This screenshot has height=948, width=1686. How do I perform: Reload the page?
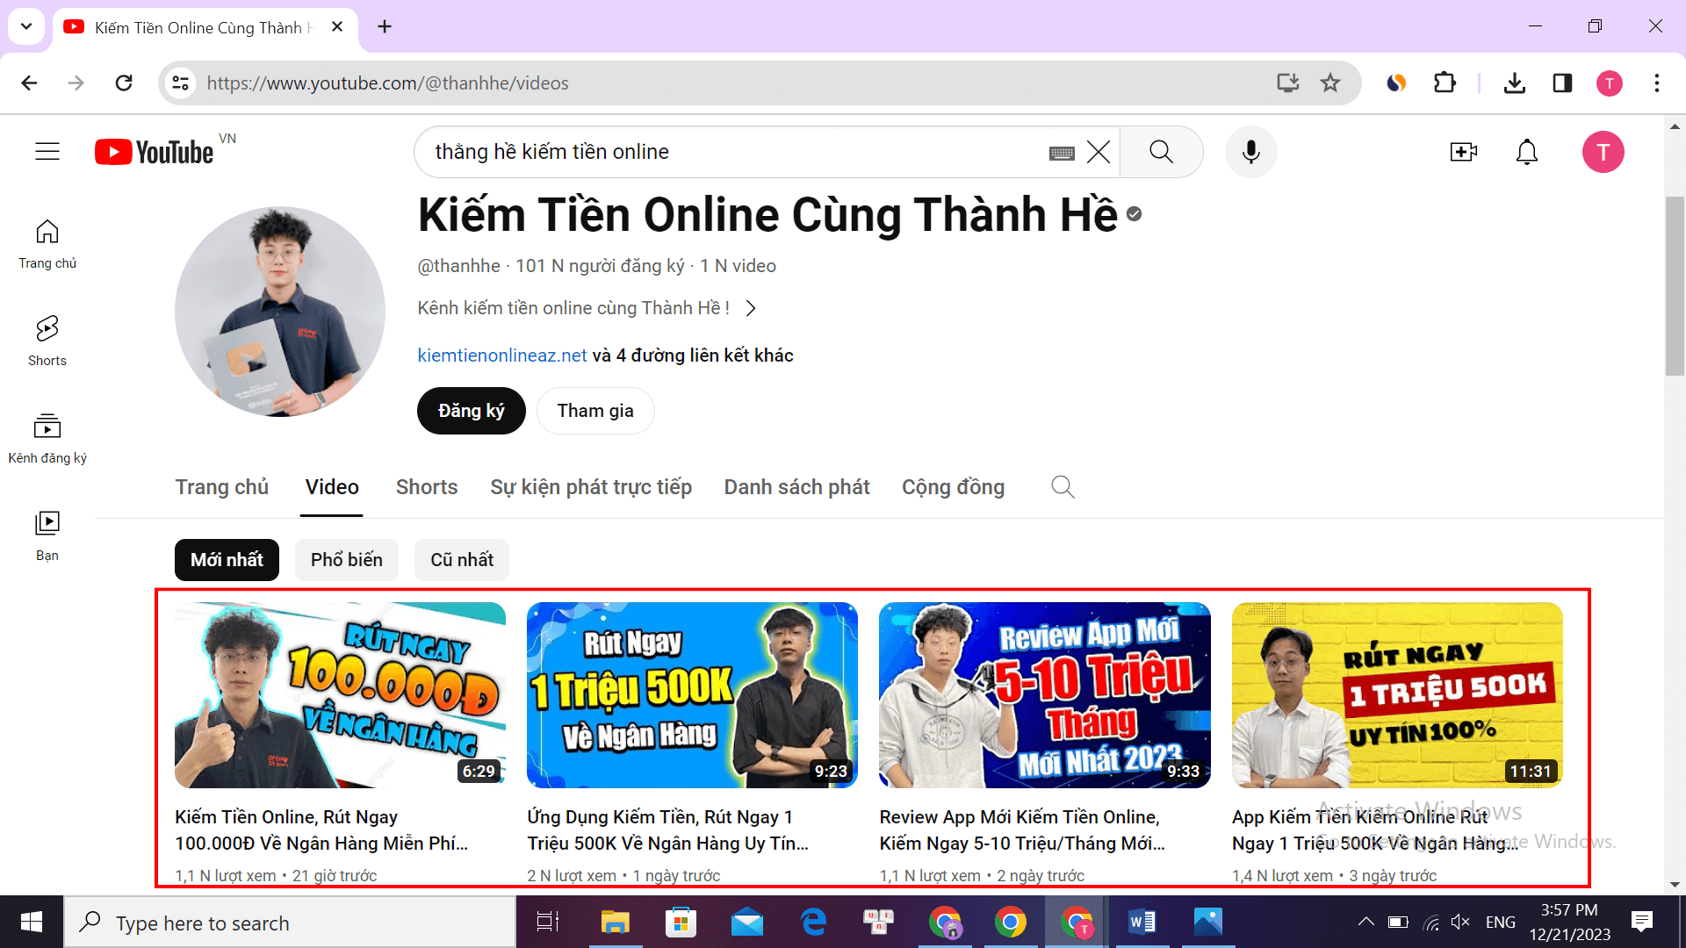pyautogui.click(x=124, y=83)
